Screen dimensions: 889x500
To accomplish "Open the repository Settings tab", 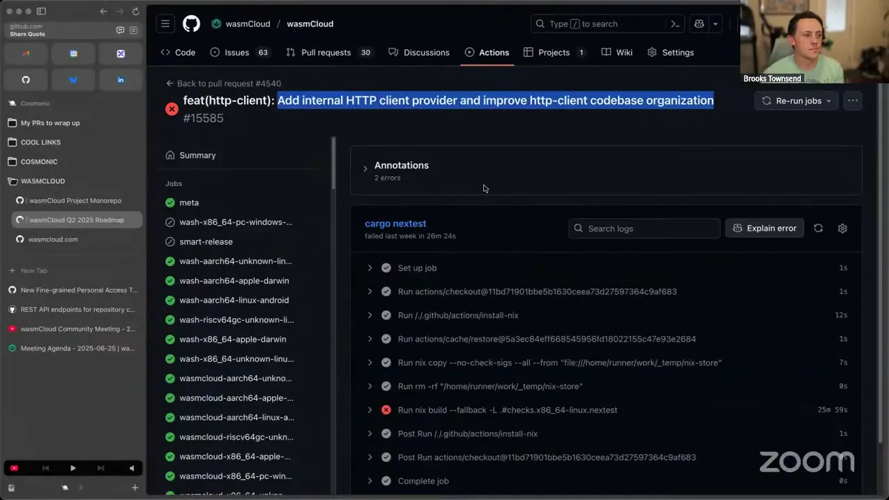I will coord(670,52).
